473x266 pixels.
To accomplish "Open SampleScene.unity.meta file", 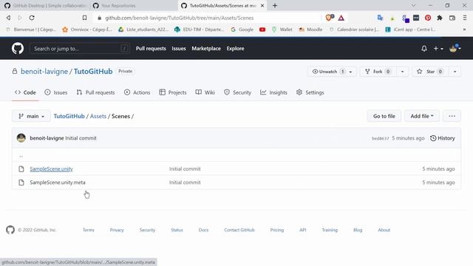I will 58,183.
